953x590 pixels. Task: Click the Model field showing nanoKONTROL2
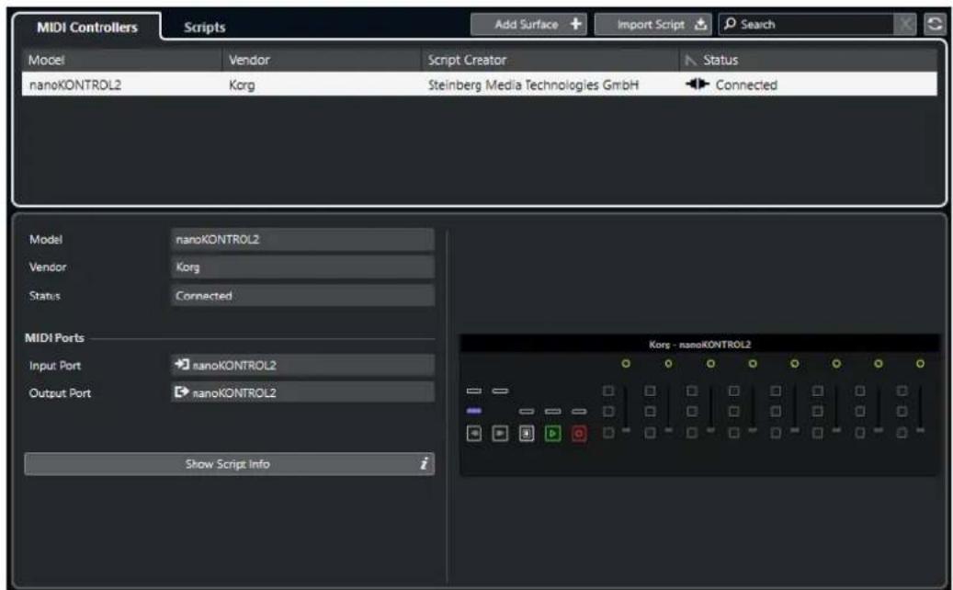point(302,240)
